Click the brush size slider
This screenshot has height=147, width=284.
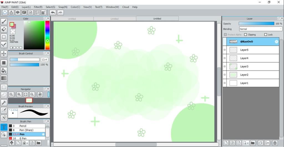[x=25, y=60]
